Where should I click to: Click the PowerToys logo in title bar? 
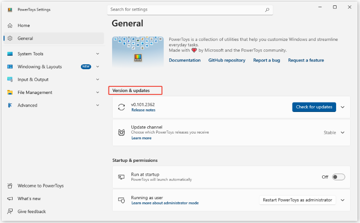tap(10, 9)
